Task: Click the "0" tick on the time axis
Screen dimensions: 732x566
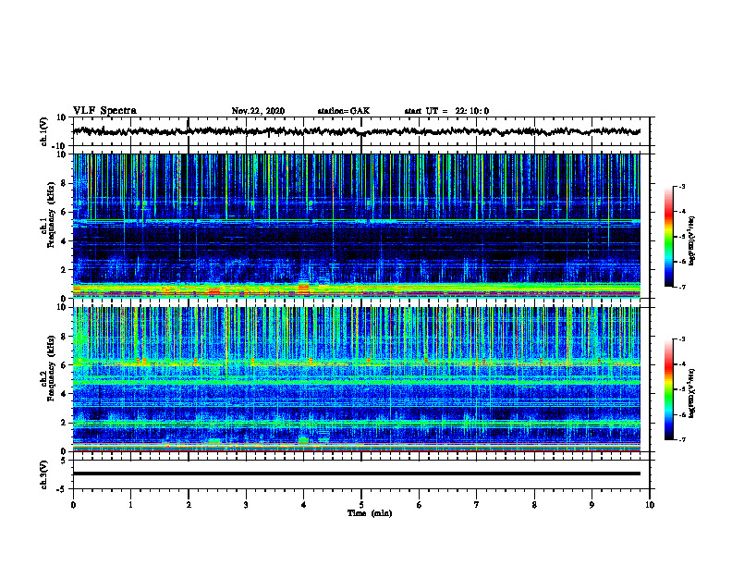Action: (73, 505)
